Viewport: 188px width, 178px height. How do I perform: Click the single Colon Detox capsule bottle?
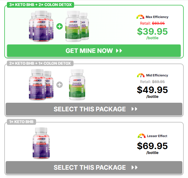click(77, 84)
